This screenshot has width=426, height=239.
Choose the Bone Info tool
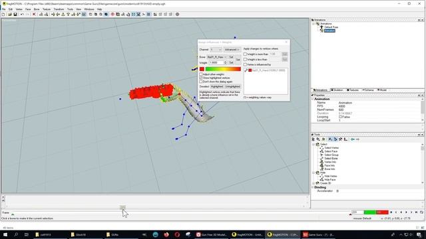[x=329, y=169]
